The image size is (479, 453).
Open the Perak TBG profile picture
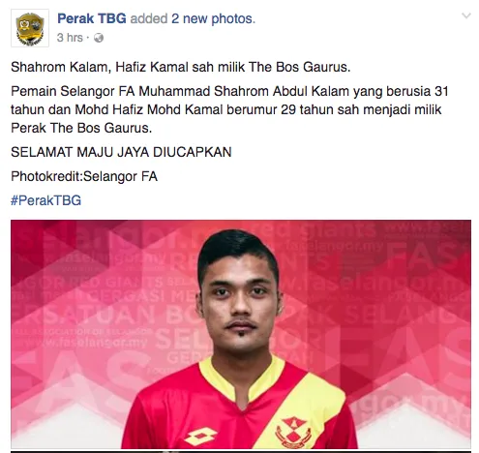click(x=30, y=28)
